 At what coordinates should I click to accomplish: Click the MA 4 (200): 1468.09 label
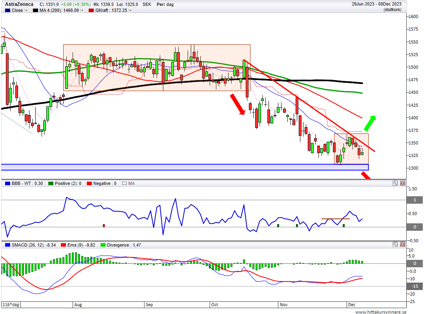click(59, 10)
